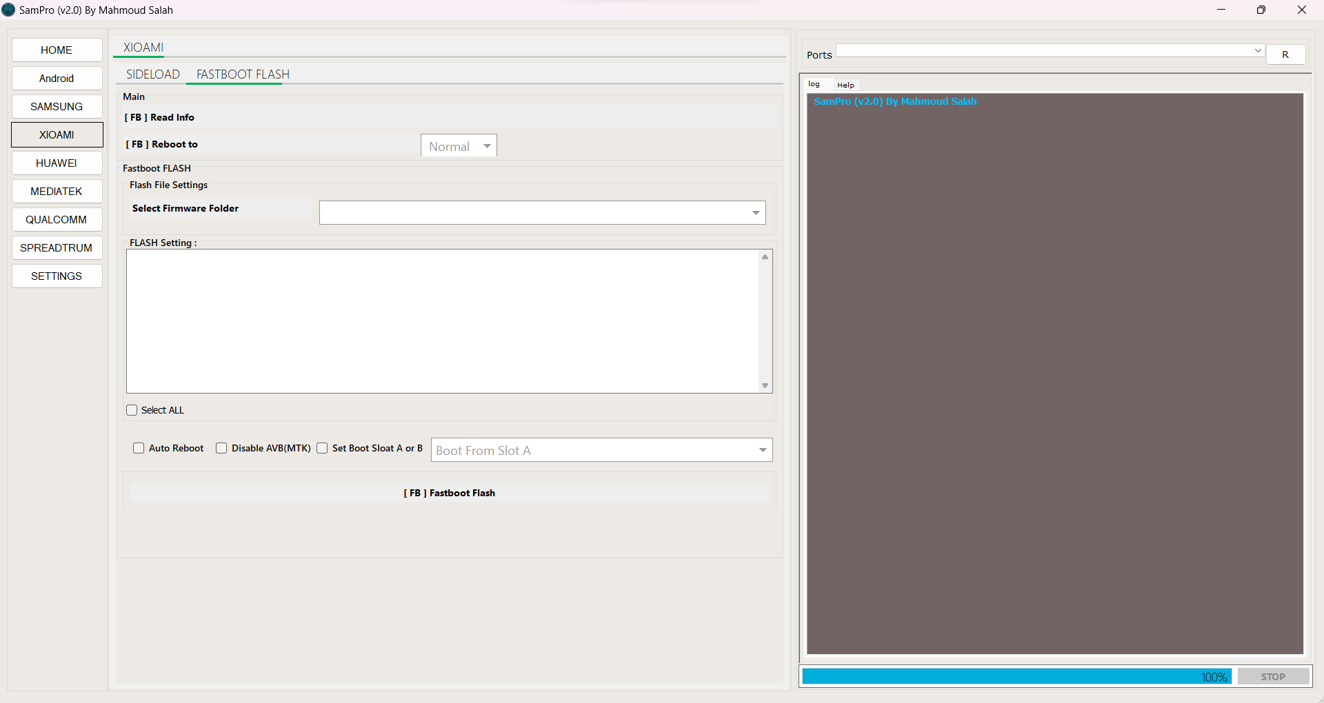The image size is (1324, 703).
Task: Switch to the Android section
Action: [57, 78]
